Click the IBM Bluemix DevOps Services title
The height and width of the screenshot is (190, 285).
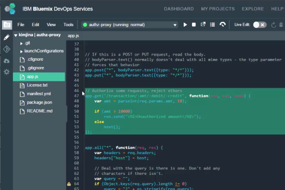[x=57, y=9]
